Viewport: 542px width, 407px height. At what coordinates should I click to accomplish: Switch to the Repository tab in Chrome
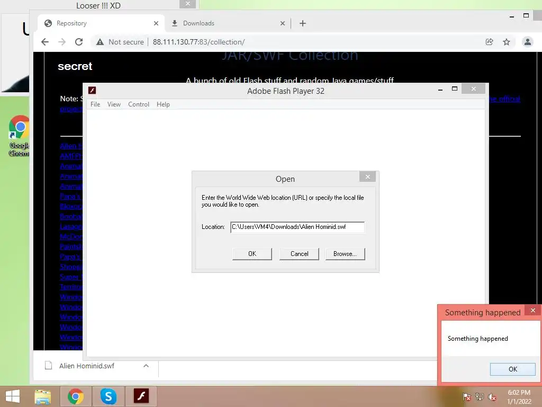click(100, 23)
